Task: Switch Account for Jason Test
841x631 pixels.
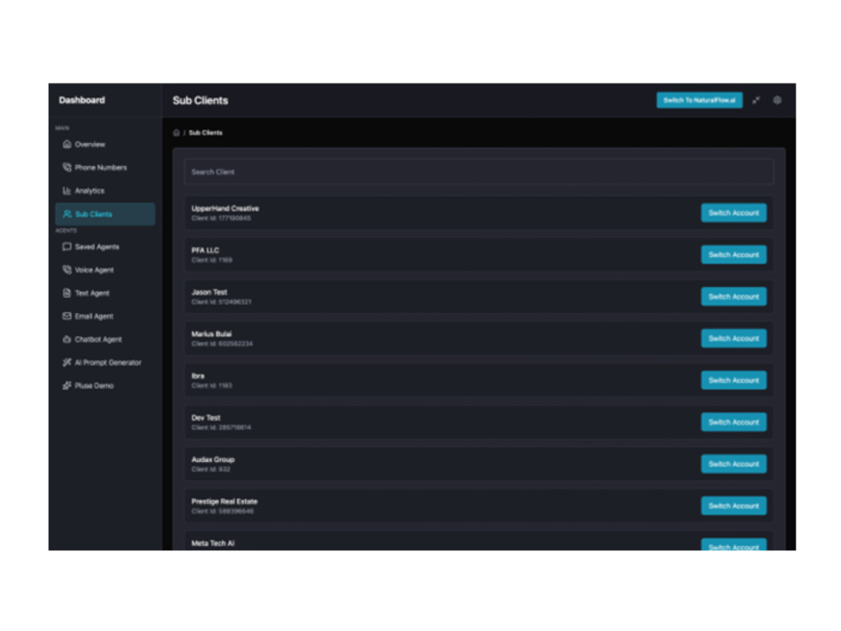Action: [733, 296]
